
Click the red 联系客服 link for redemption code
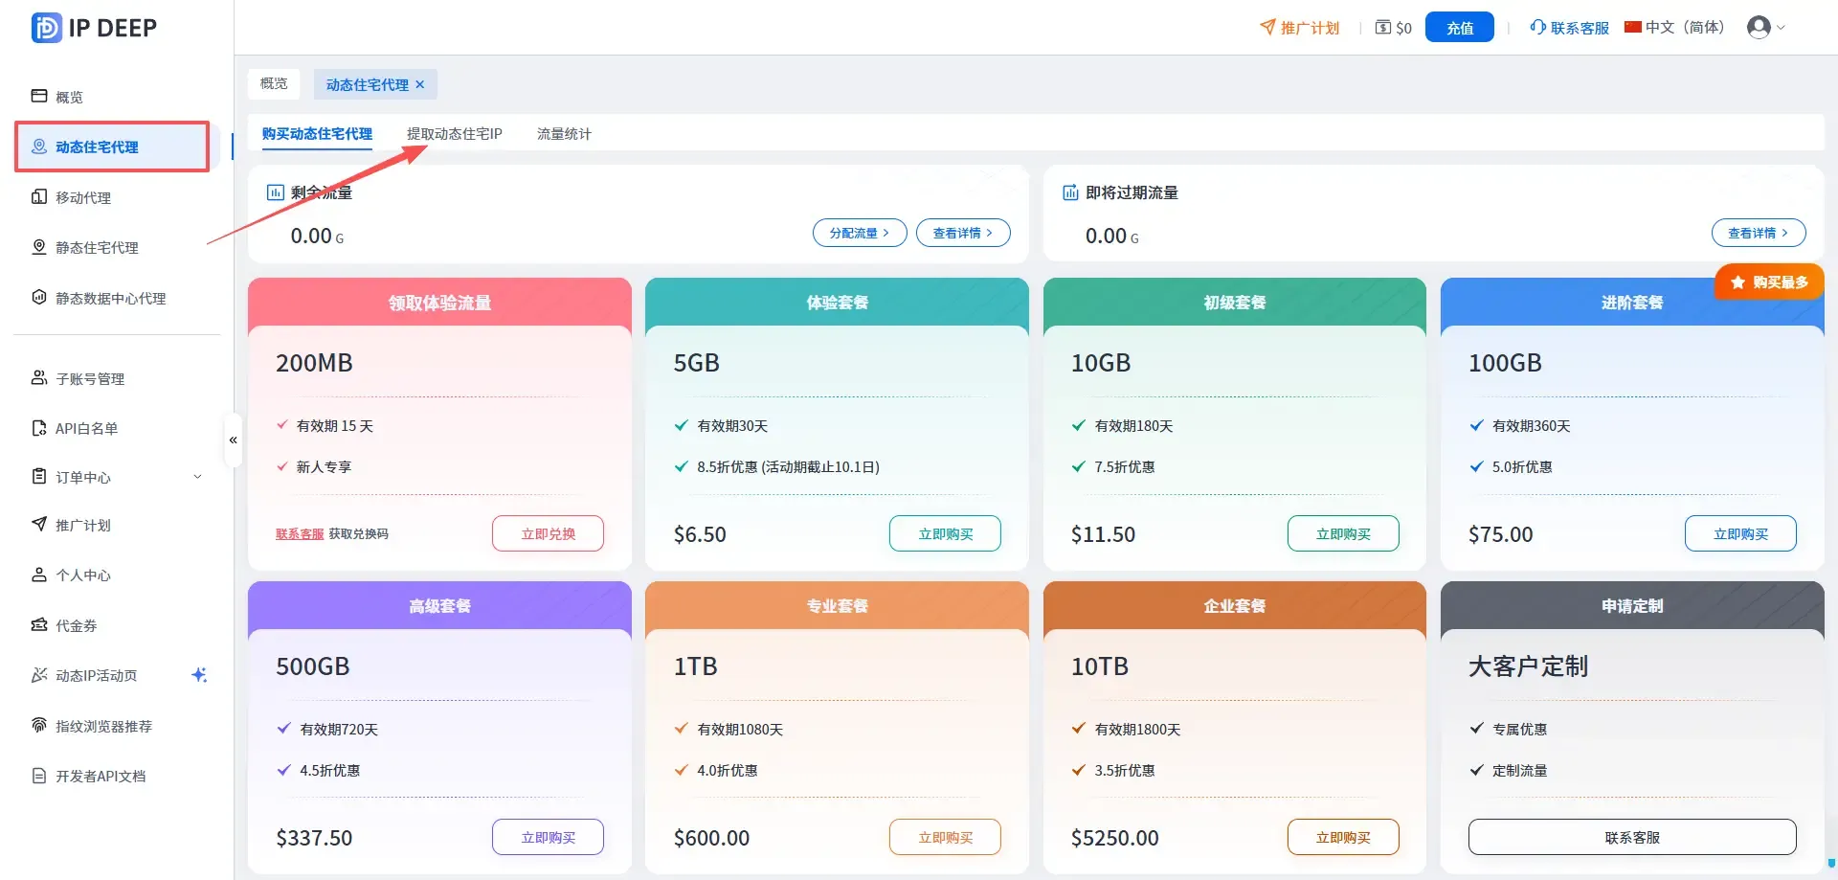coord(300,534)
